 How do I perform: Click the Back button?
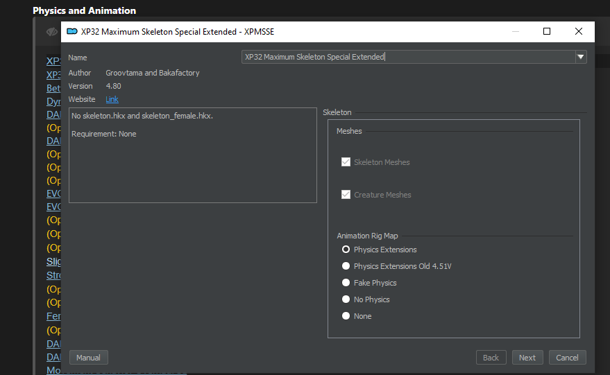click(491, 358)
